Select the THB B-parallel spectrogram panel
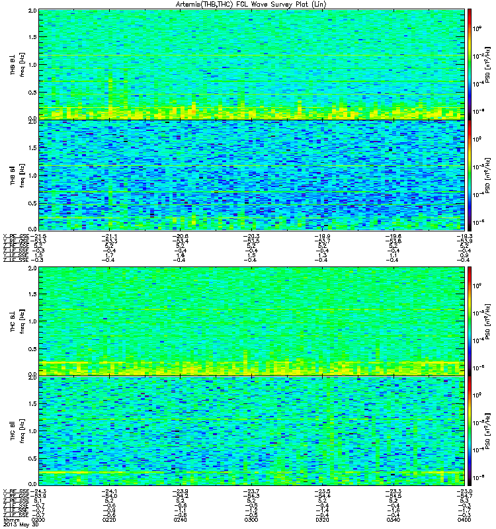This screenshot has height=529, width=496. pos(251,175)
